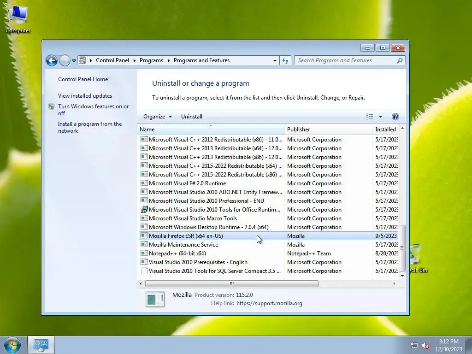Click the Control Panel taskbar button
472x354 pixels.
(41, 345)
